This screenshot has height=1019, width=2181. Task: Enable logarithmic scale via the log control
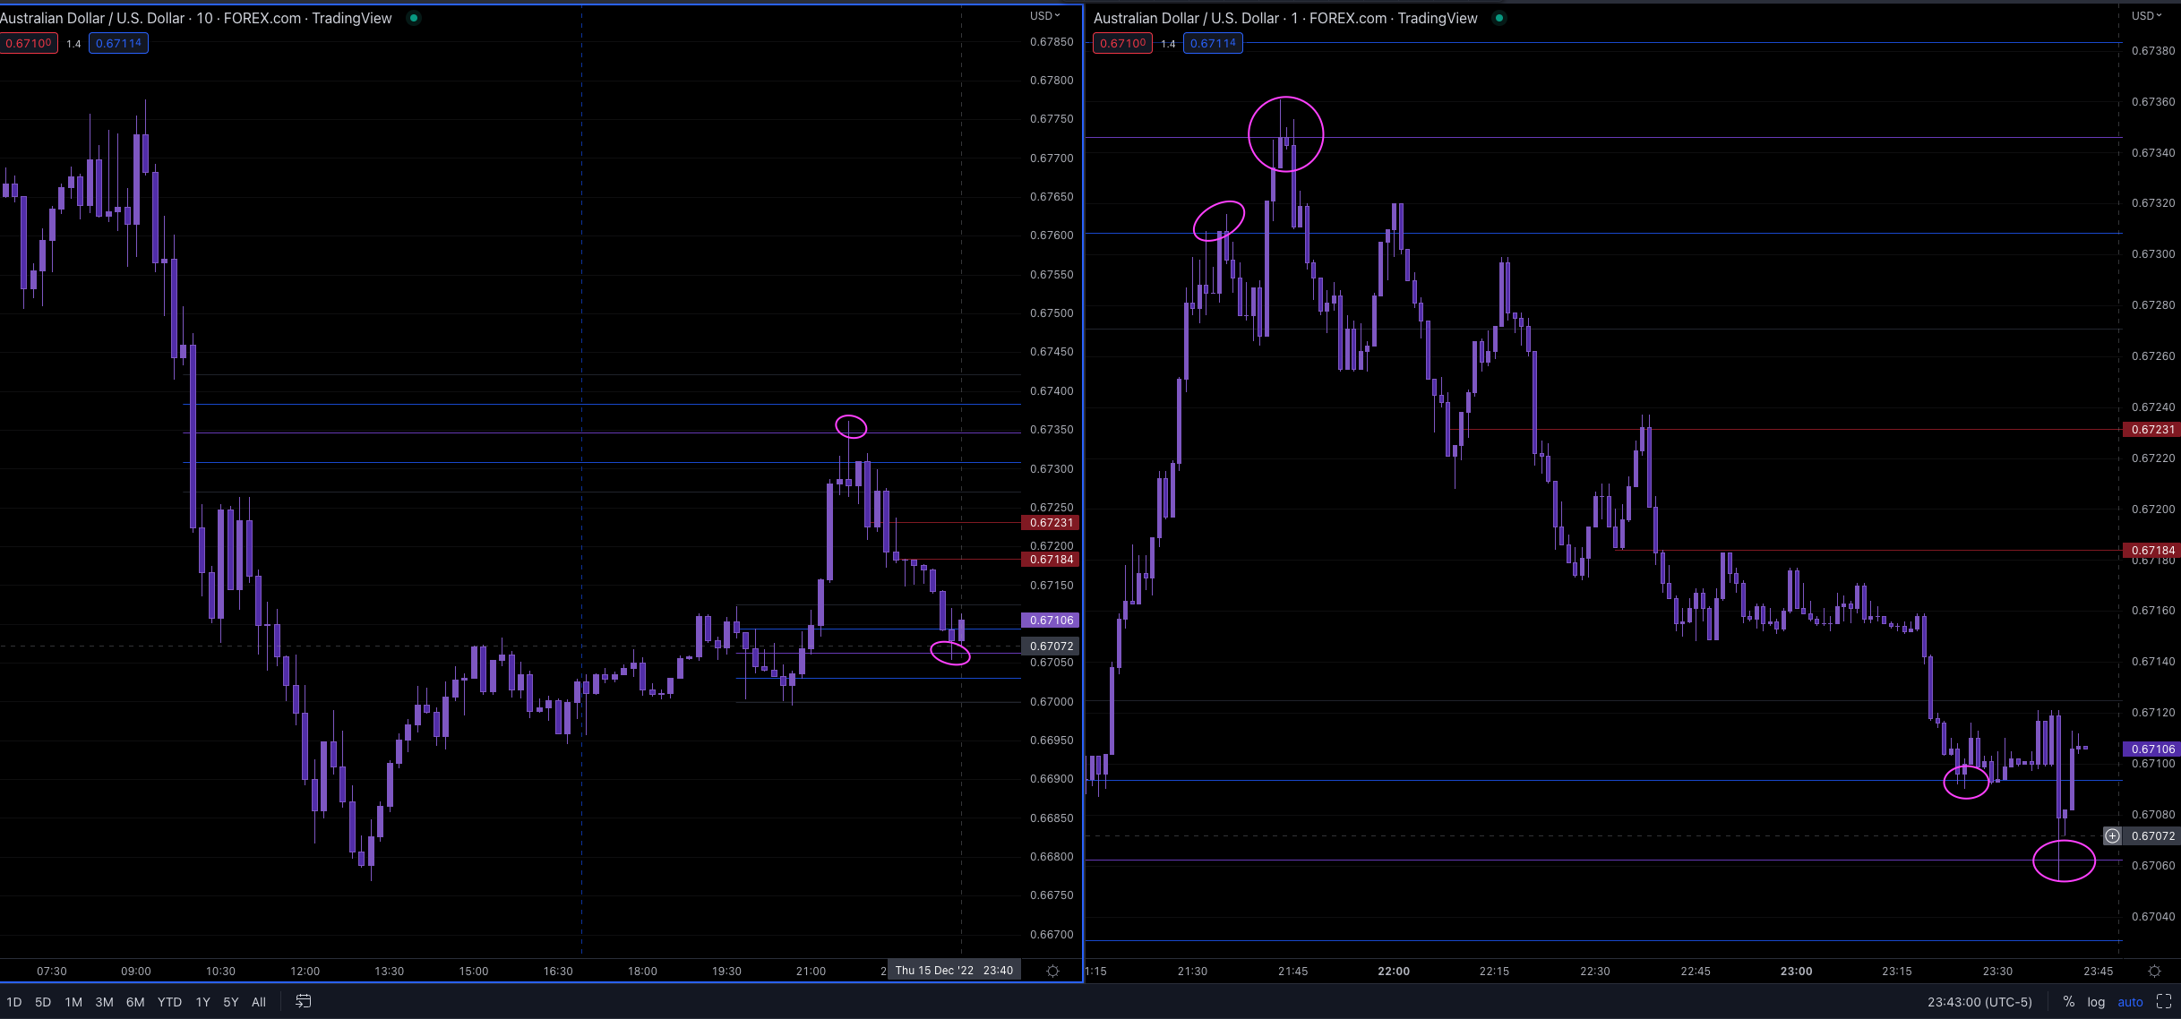pos(2096,1002)
